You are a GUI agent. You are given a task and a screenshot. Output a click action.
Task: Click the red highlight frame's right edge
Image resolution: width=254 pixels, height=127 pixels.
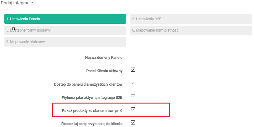pyautogui.click(x=170, y=109)
